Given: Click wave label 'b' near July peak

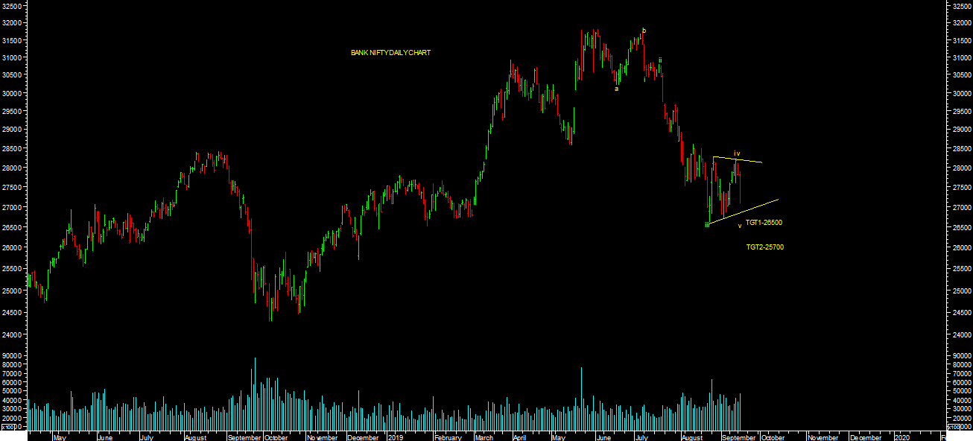Looking at the screenshot, I should [644, 31].
